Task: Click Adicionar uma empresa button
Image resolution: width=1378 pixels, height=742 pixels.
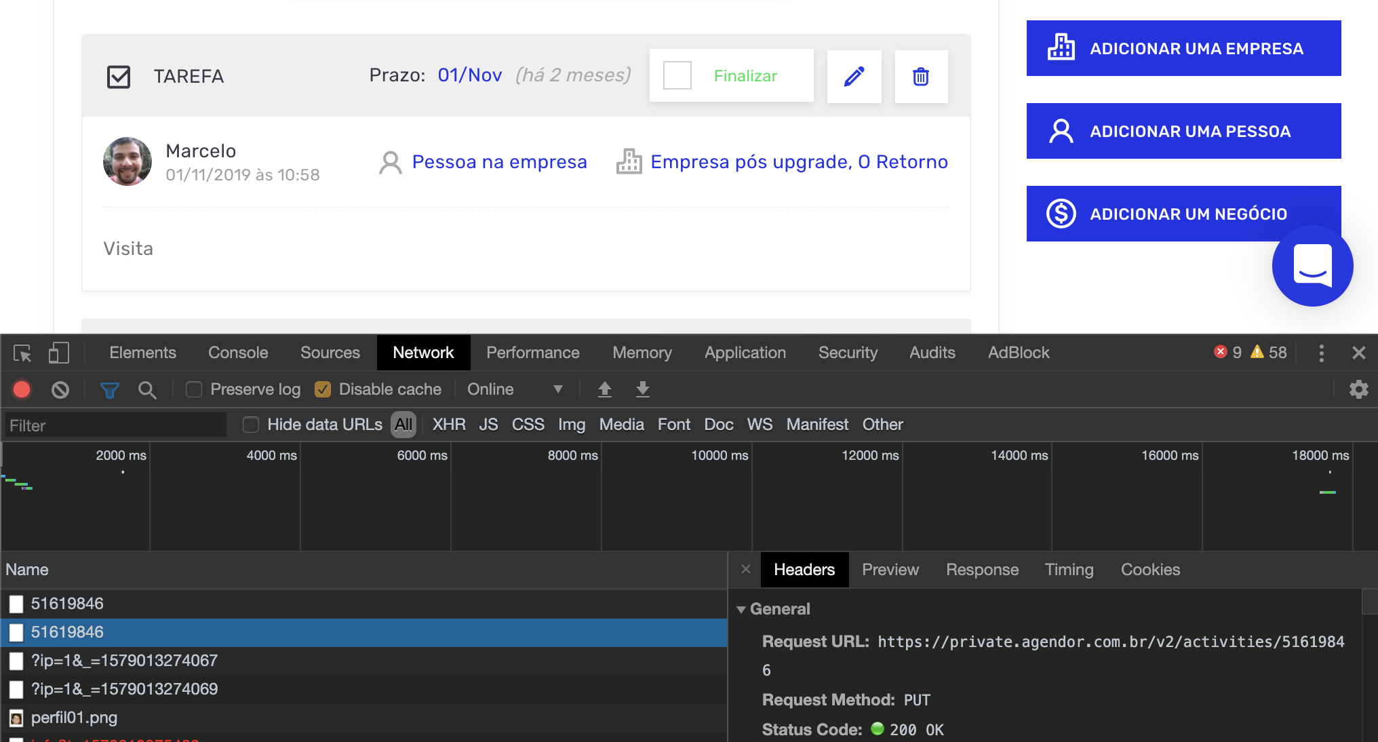Action: tap(1183, 48)
